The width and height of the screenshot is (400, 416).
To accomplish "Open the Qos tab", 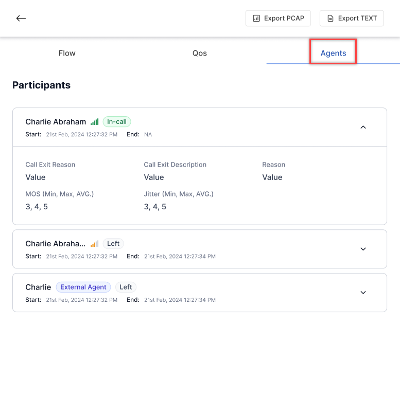I will [x=199, y=53].
